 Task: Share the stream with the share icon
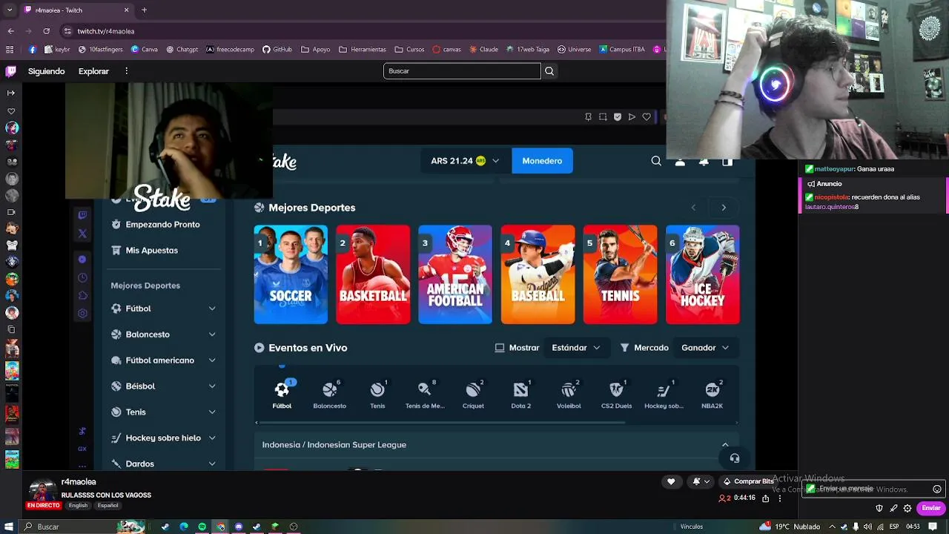(x=765, y=498)
